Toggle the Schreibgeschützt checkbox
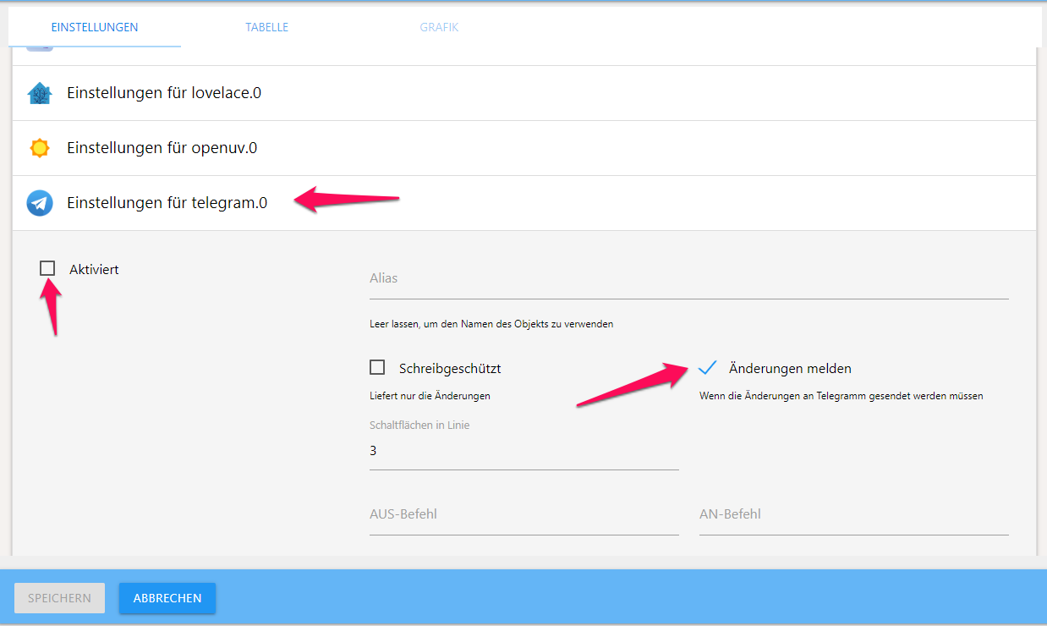Screen dimensions: 1047x626 point(377,367)
